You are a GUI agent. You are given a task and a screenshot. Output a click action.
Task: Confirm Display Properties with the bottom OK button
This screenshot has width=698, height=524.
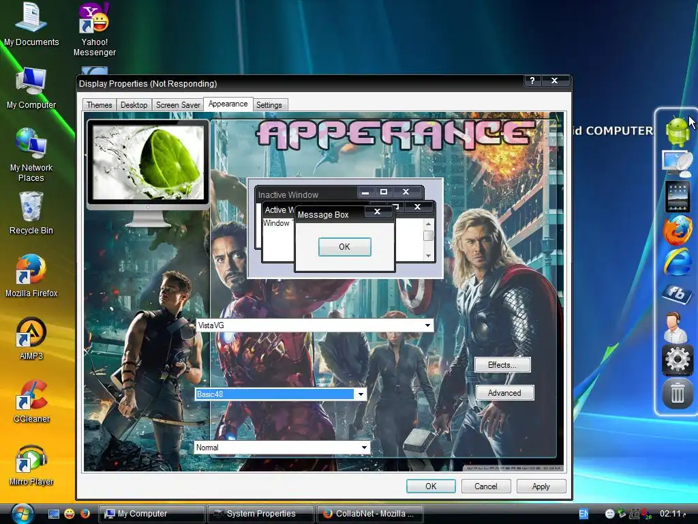coord(431,486)
